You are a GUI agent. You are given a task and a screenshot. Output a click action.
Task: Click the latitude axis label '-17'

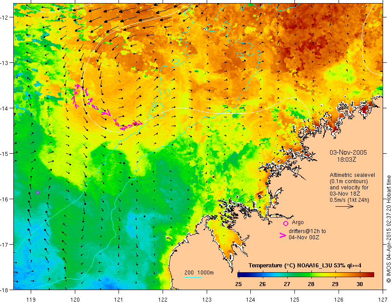(x=4, y=244)
